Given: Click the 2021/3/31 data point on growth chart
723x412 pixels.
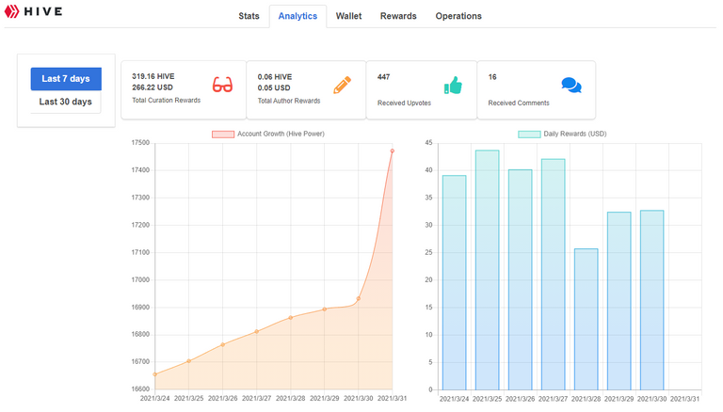Looking at the screenshot, I should (x=393, y=151).
